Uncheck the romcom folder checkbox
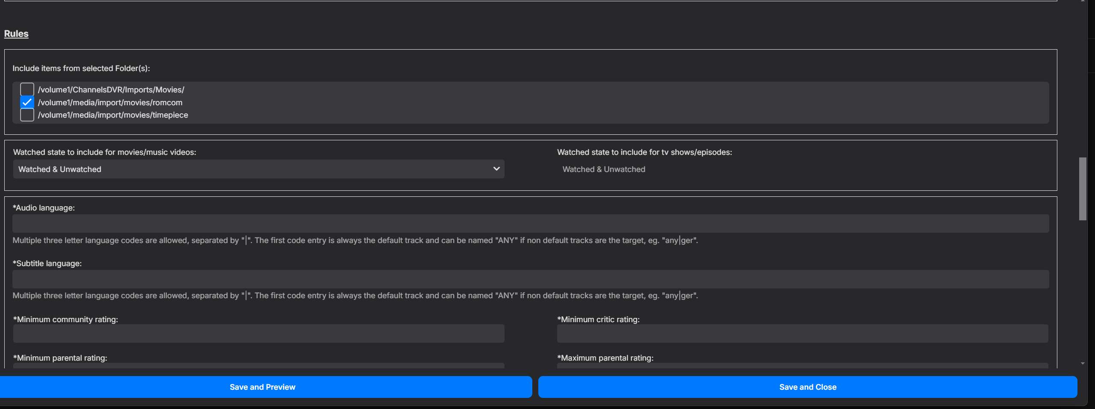The height and width of the screenshot is (409, 1095). click(x=27, y=102)
